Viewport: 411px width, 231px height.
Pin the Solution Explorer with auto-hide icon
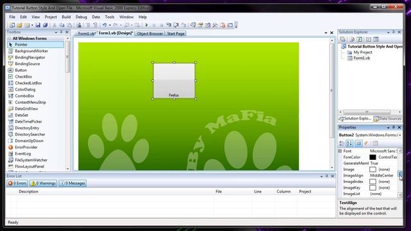394,32
